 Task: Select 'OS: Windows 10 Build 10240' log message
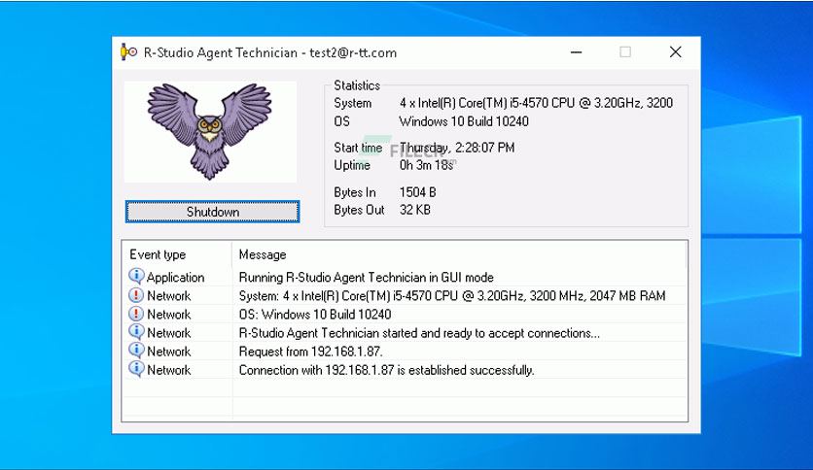pos(315,315)
